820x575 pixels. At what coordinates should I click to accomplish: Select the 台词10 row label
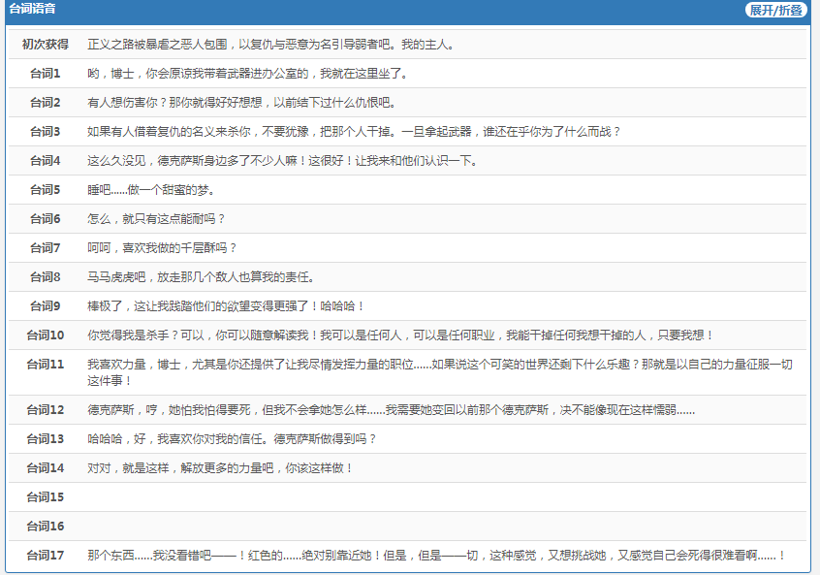tap(45, 335)
